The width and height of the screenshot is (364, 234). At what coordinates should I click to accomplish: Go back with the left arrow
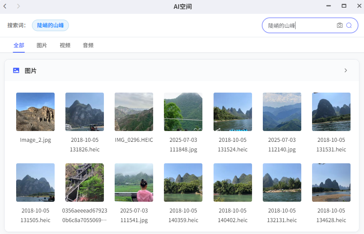(5, 6)
